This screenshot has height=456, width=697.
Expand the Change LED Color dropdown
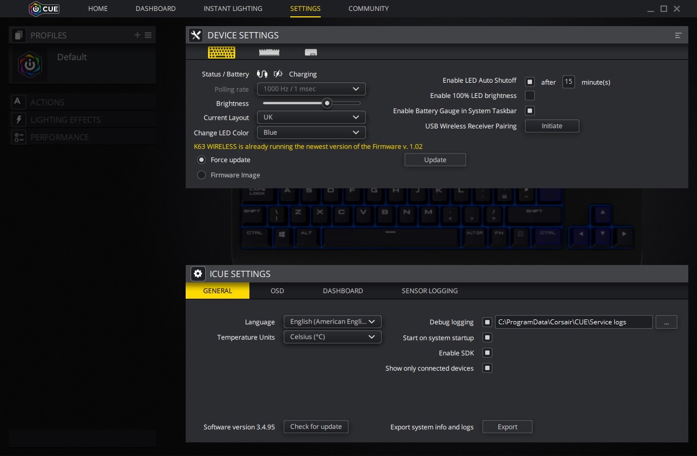[311, 133]
